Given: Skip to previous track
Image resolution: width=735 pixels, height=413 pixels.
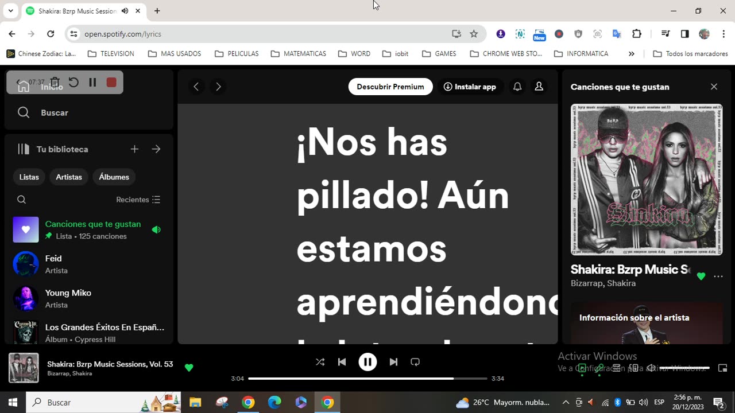Looking at the screenshot, I should (342, 362).
